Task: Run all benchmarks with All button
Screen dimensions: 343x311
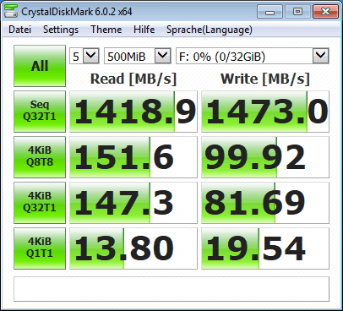Action: click(40, 66)
